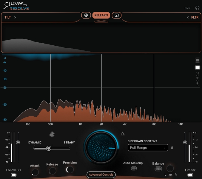Expand the FLTR panel arrow
The height and width of the screenshot is (179, 202).
point(188,17)
